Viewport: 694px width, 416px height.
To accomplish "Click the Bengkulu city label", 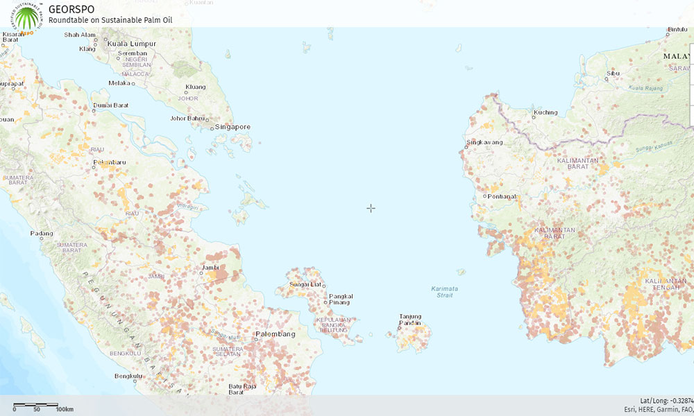I will 128,376.
